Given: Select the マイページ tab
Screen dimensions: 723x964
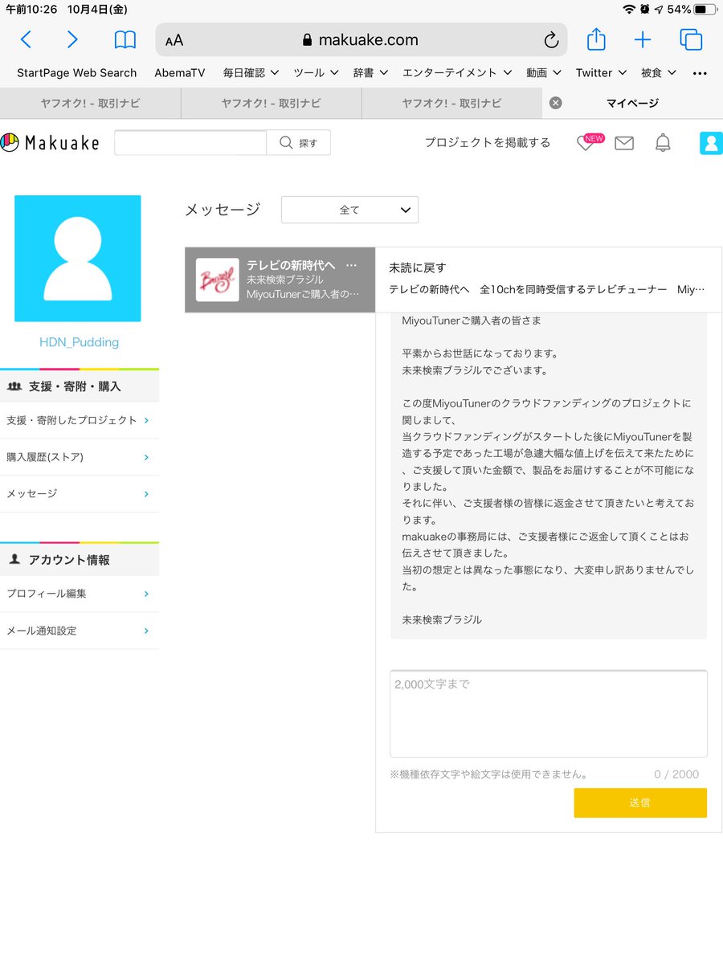Looking at the screenshot, I should tap(633, 103).
